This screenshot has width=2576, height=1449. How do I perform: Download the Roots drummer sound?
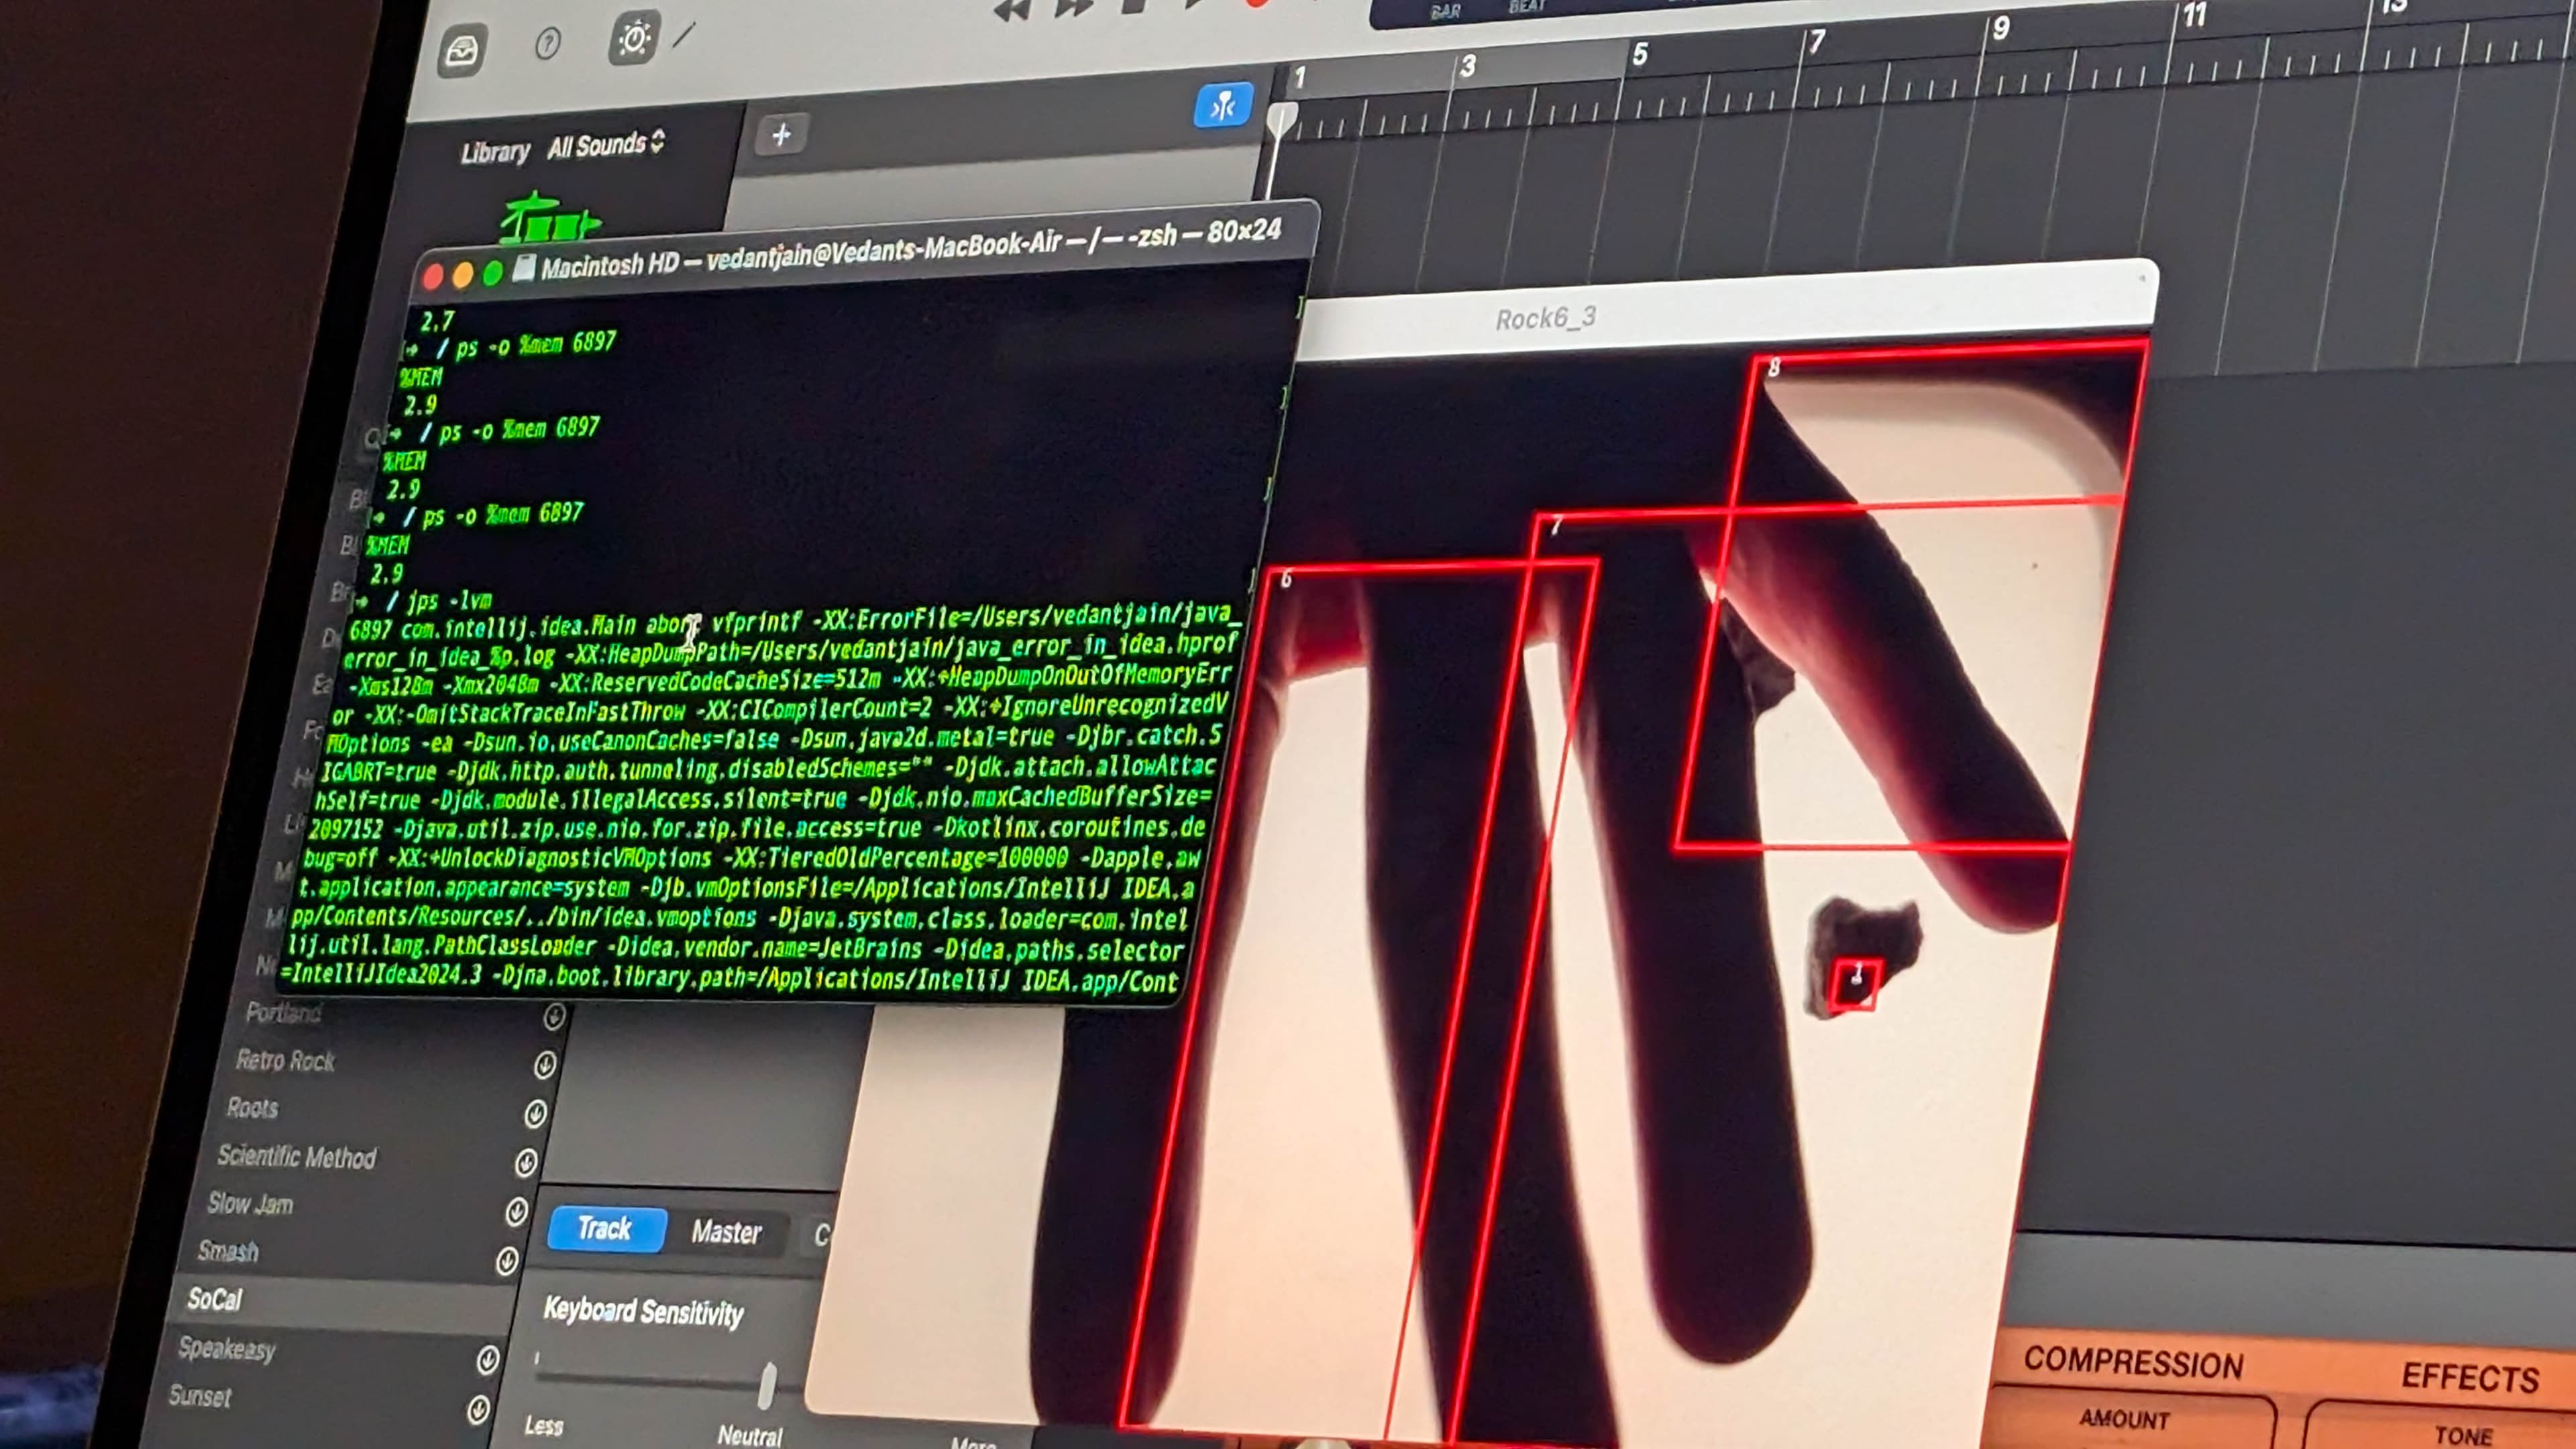[535, 1113]
